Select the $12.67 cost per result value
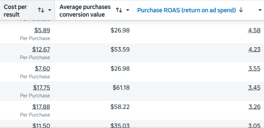264x128 pixels. pos(41,50)
